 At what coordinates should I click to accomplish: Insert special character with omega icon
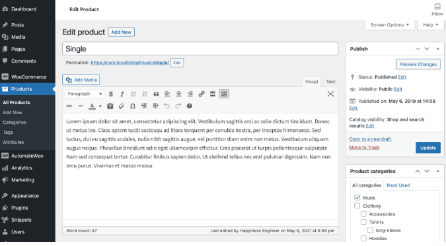[133, 106]
